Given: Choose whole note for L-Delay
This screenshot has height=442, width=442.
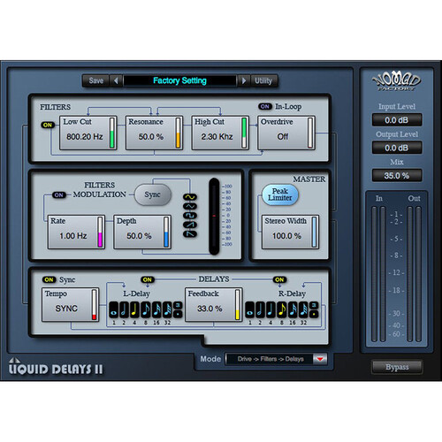Looking at the screenshot, I should click(x=114, y=309).
